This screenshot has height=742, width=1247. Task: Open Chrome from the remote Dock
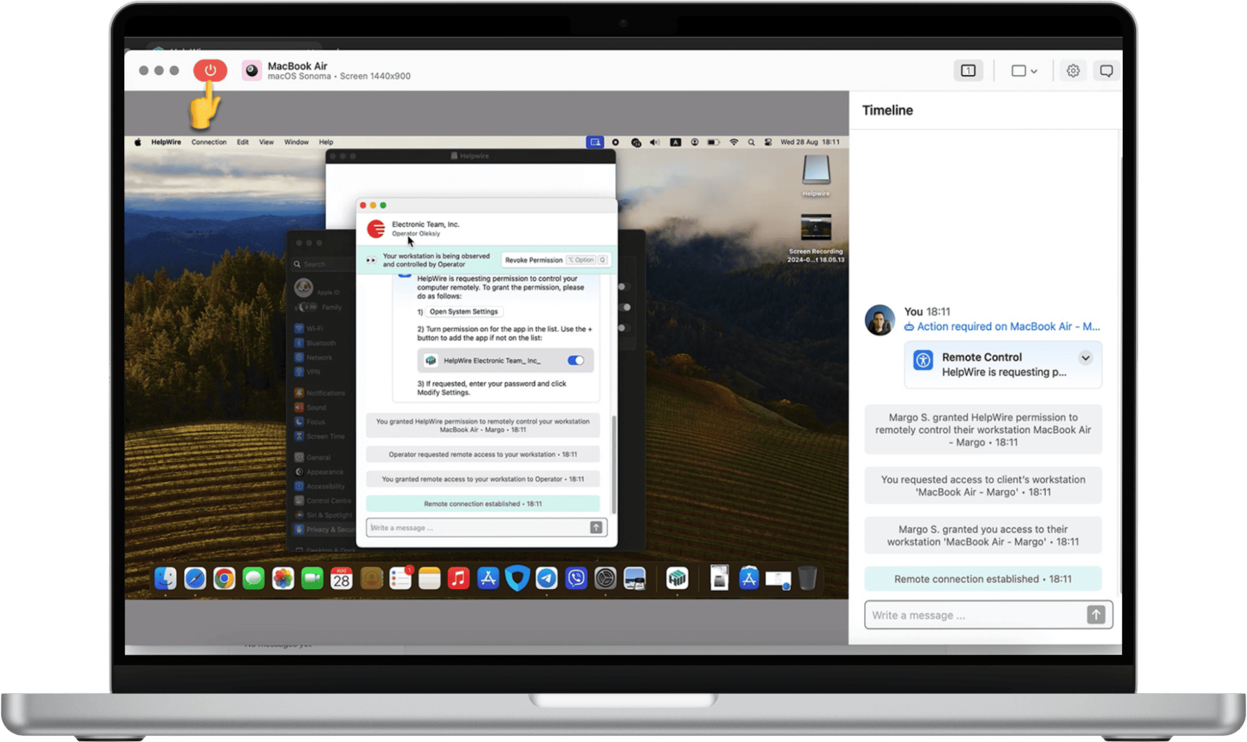(224, 578)
